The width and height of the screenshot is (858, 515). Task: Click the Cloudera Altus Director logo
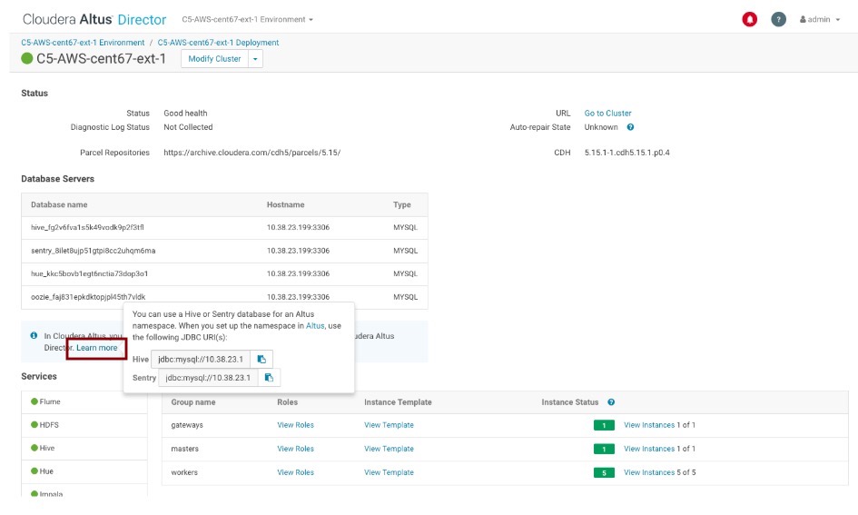pyautogui.click(x=94, y=19)
